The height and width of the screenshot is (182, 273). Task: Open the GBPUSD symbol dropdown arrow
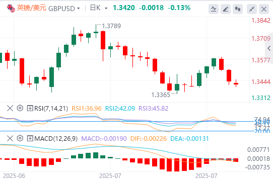tap(79, 9)
